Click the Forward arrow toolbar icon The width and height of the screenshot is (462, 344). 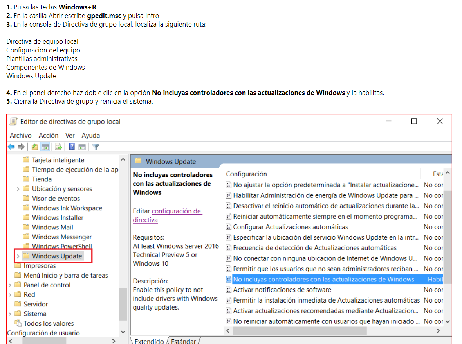[x=21, y=147]
